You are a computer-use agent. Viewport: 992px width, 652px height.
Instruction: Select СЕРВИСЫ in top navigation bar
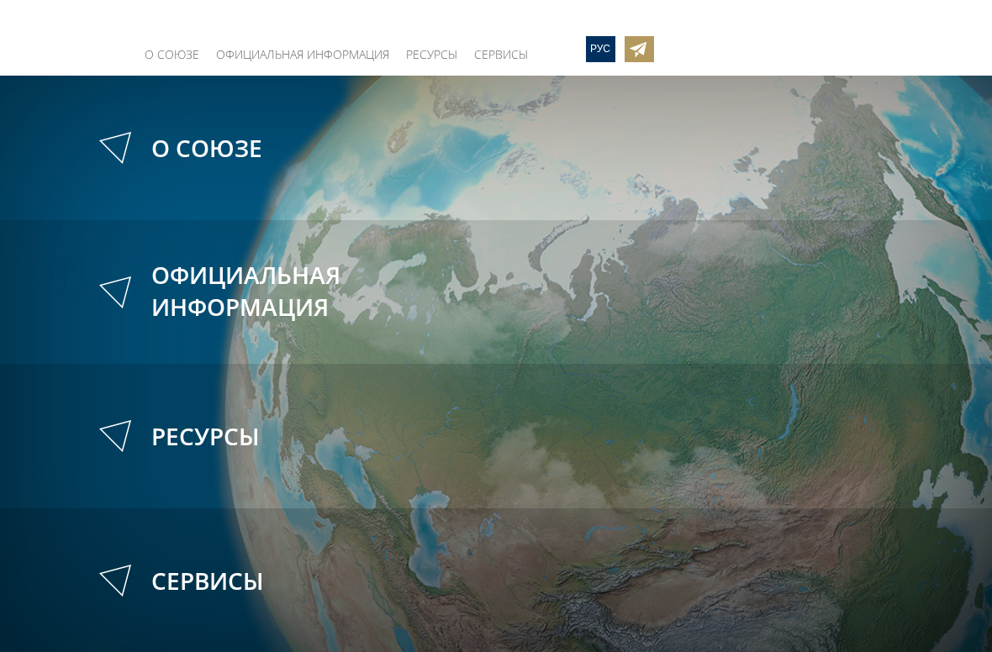point(501,55)
